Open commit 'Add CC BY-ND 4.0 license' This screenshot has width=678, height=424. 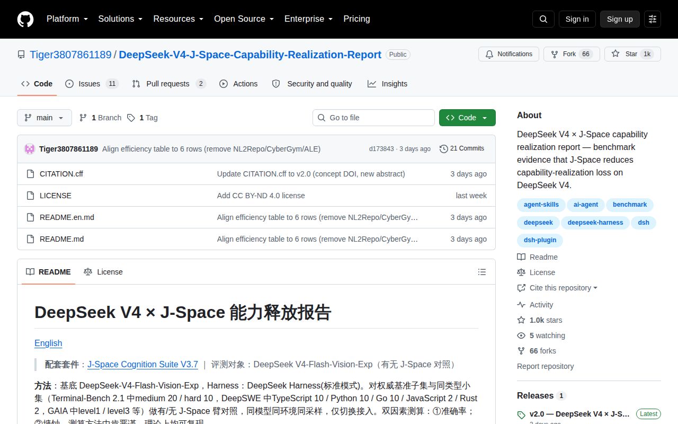pyautogui.click(x=261, y=196)
